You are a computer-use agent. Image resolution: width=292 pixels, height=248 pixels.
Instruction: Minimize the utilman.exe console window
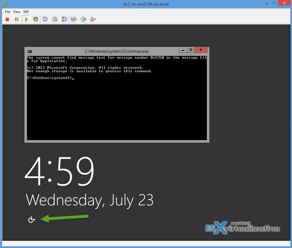coord(183,50)
